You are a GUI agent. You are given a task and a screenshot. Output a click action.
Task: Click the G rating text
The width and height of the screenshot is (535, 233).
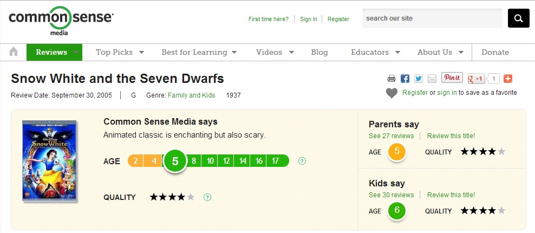(x=133, y=95)
